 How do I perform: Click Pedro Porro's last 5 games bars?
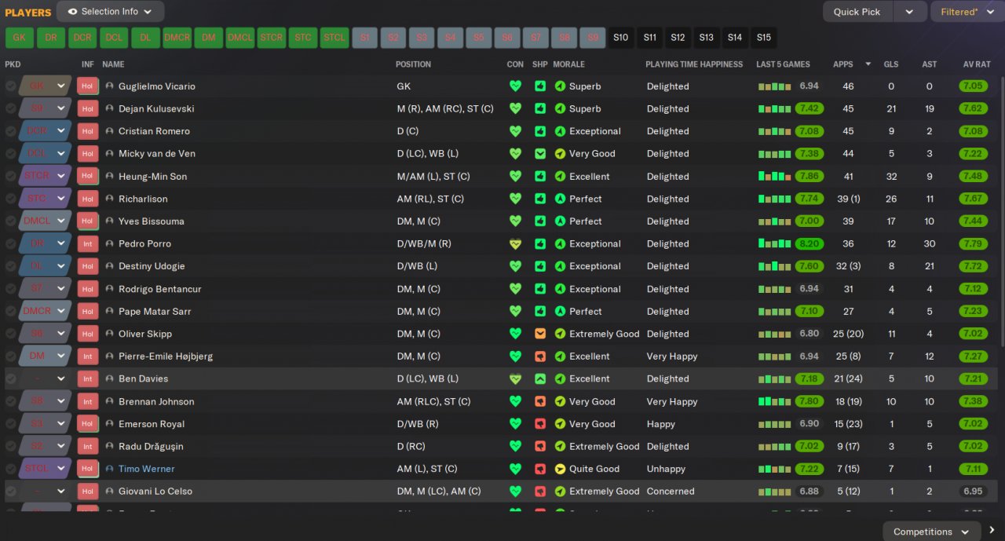pos(774,244)
